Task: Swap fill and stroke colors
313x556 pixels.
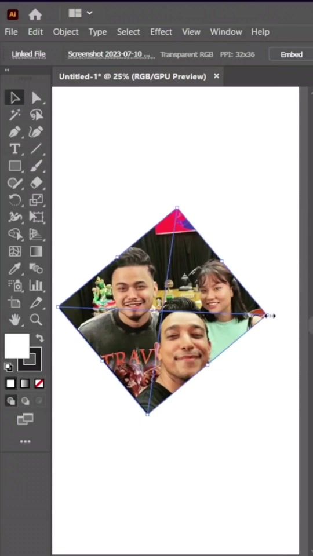Action: (39, 338)
